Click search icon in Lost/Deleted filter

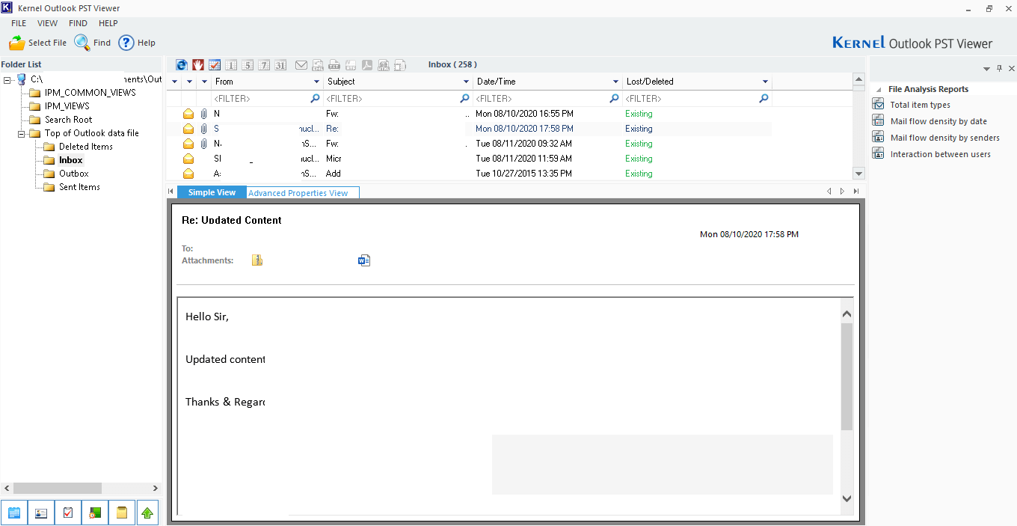point(763,98)
